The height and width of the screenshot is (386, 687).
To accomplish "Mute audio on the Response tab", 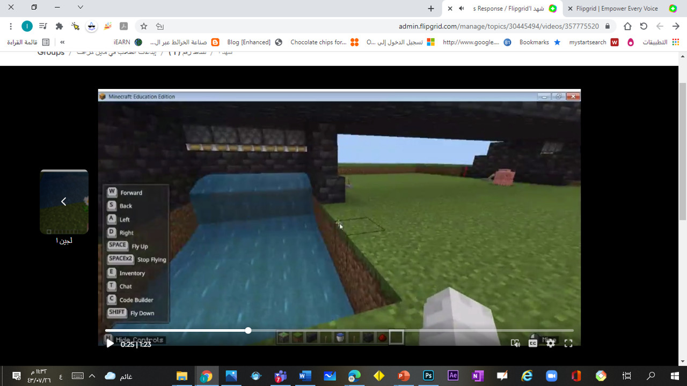I will click(462, 8).
